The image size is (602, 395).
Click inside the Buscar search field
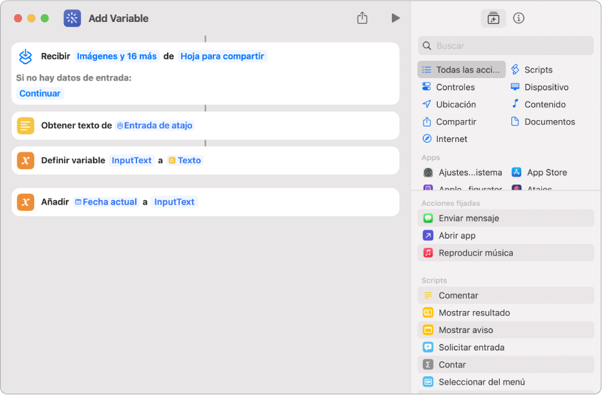[506, 46]
